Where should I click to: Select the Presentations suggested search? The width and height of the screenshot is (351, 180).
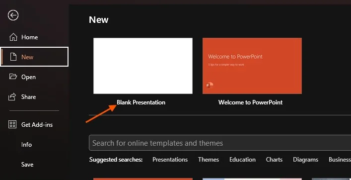point(170,160)
